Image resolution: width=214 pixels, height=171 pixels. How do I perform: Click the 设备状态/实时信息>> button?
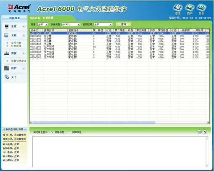pyautogui.click(x=14, y=129)
